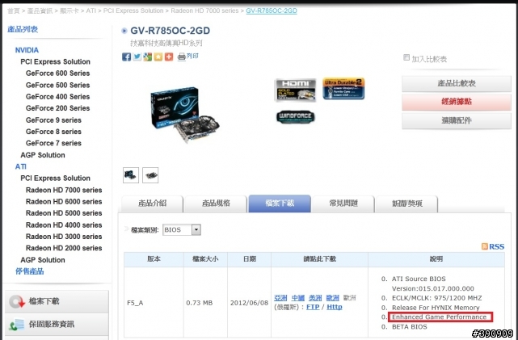The image size is (518, 340).
Task: Open the BIOS 歐洲 mirror link
Action: (x=332, y=298)
